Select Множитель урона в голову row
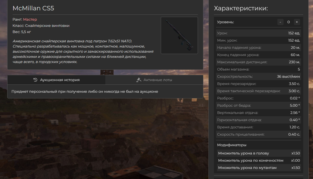313x179 pixels. 259,153
